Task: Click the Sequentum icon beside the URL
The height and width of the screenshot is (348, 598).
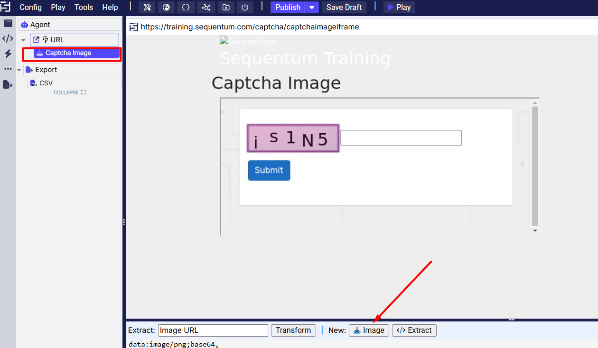Action: [x=134, y=27]
